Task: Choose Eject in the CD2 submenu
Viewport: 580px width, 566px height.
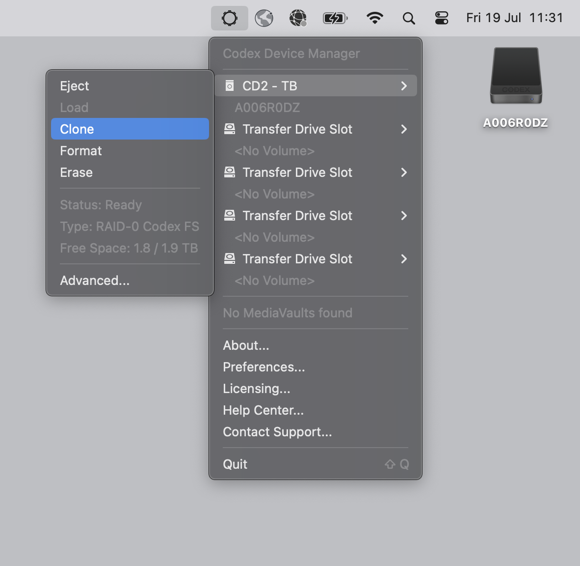Action: pyautogui.click(x=130, y=86)
